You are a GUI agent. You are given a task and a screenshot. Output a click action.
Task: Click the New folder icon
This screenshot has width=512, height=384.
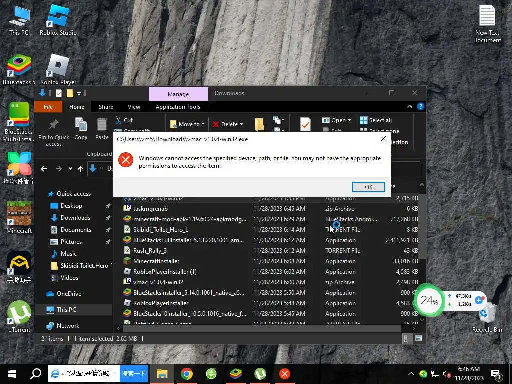pyautogui.click(x=260, y=124)
